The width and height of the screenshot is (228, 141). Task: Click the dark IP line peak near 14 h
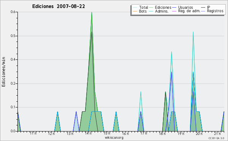click(92, 32)
